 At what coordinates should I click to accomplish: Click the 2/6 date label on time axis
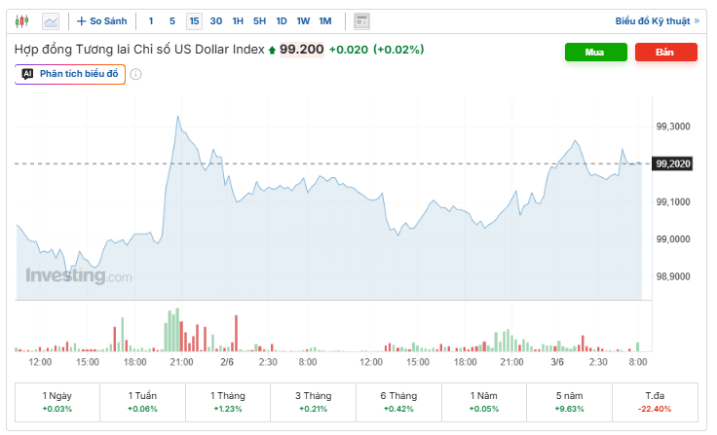(x=227, y=362)
